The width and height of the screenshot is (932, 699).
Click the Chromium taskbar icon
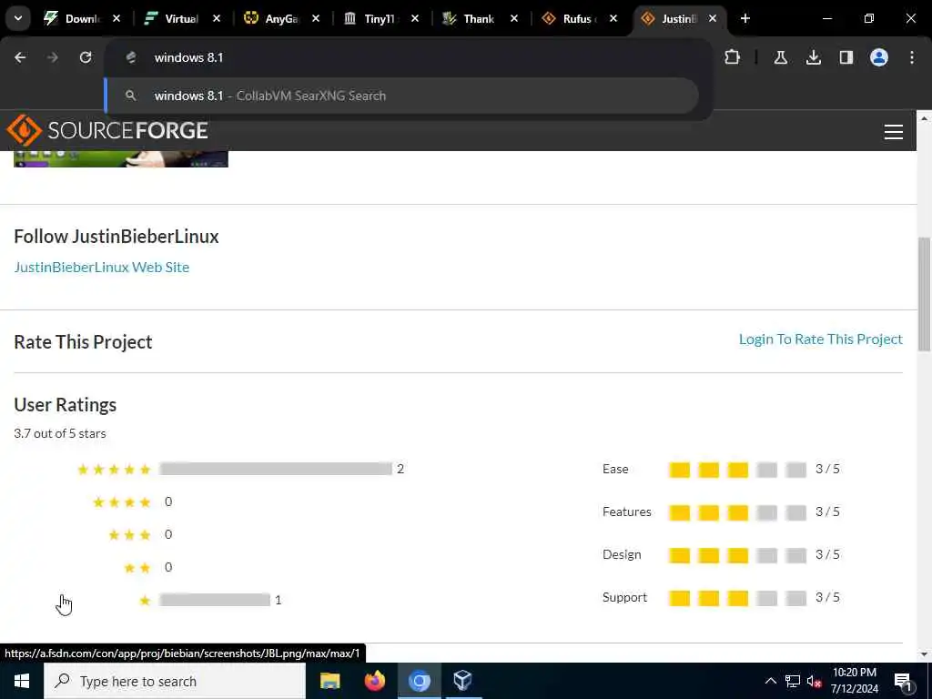(419, 681)
